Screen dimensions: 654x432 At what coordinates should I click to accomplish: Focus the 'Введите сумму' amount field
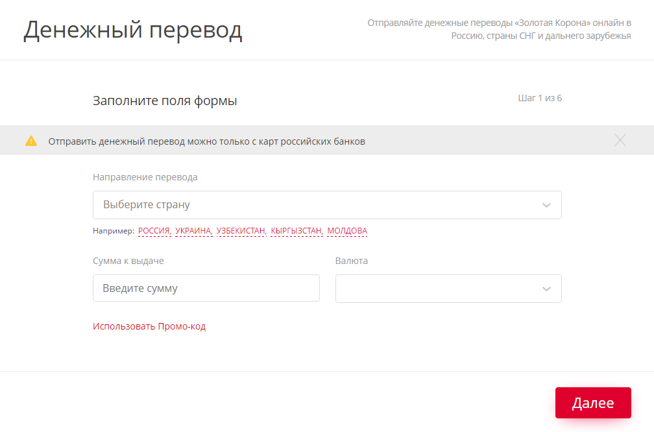[x=206, y=288]
